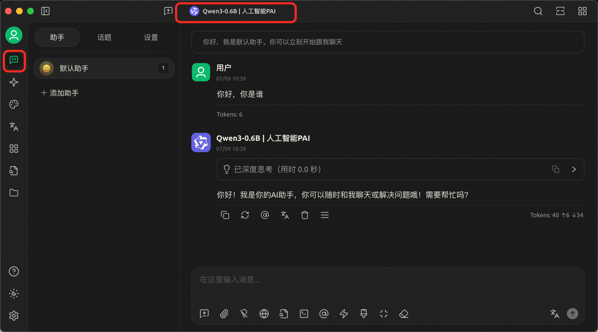This screenshot has height=332, width=598.
Task: Copy the assistant's reply
Action: (225, 215)
